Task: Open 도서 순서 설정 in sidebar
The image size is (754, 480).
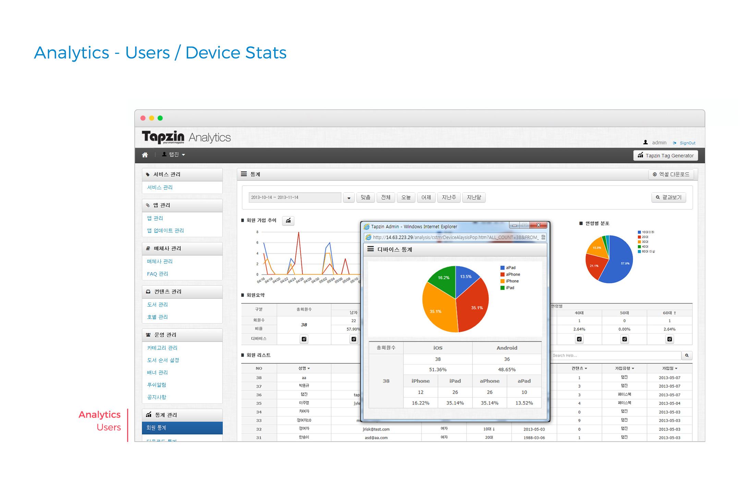Action: click(x=163, y=360)
